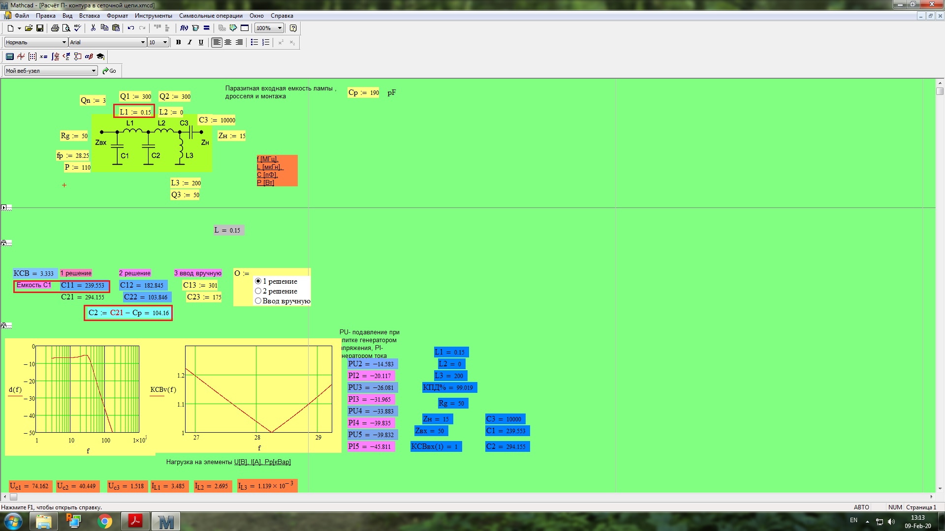Open the Matrix palette toolbar
Screen dimensions: 945x531
click(x=32, y=57)
